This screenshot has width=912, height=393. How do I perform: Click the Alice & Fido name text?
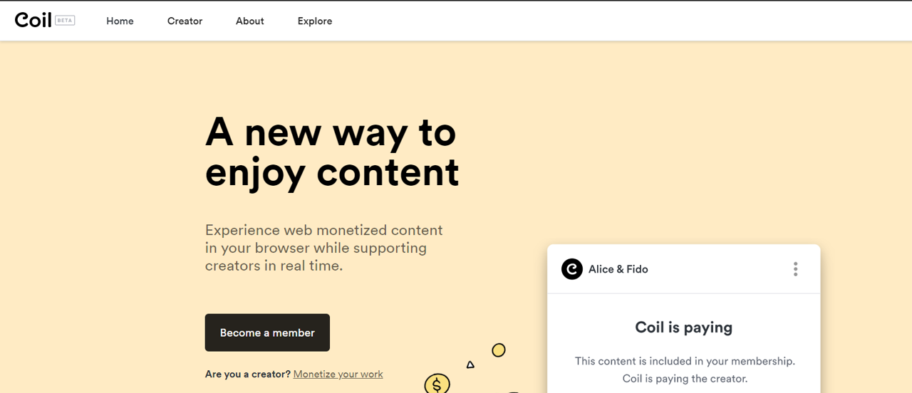tap(618, 269)
